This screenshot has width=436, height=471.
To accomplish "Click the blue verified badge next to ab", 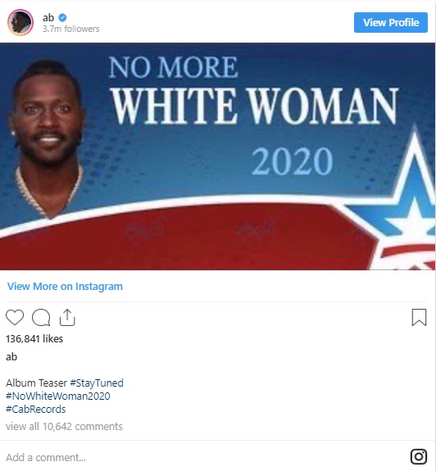I will 62,18.
